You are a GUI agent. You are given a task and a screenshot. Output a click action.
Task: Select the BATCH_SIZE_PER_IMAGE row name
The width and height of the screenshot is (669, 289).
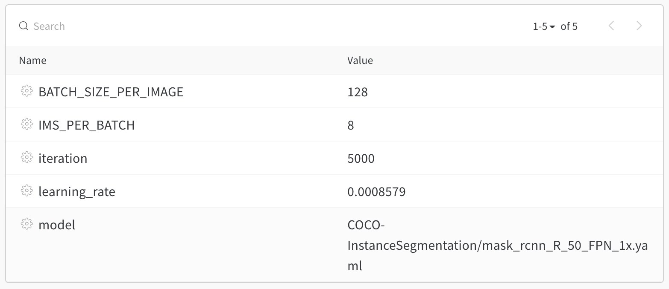pos(111,92)
